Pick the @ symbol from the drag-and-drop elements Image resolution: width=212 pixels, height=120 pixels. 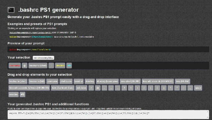tap(98, 88)
